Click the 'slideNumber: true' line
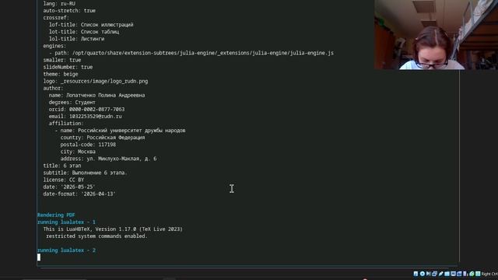This screenshot has width=498, height=280. 68,67
